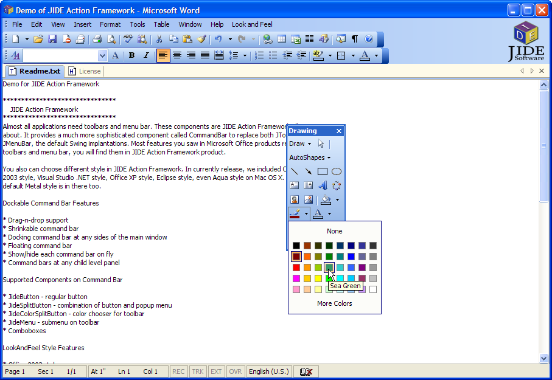Screen dimensions: 552x380
Task: Insert Clip Art from the Drawing palette
Action: coord(295,199)
